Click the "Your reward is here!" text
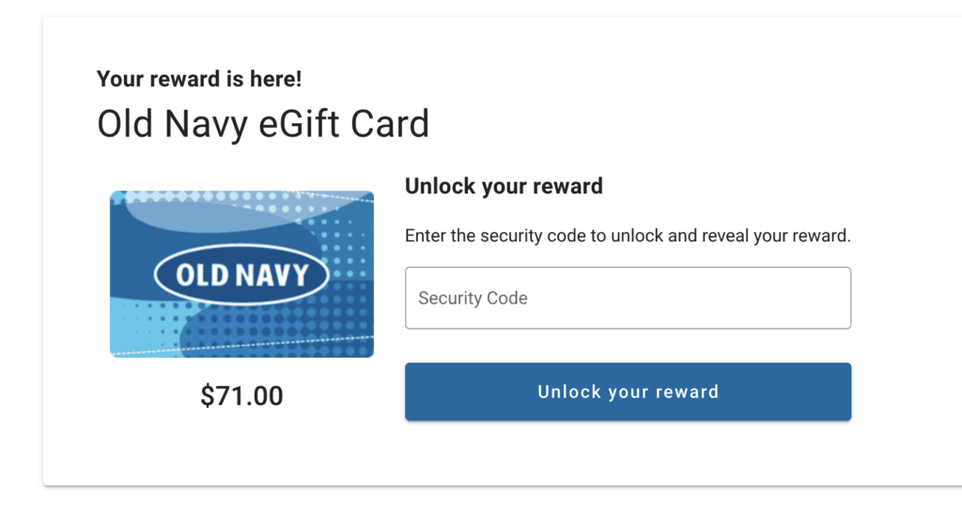The width and height of the screenshot is (962, 510). tap(199, 79)
